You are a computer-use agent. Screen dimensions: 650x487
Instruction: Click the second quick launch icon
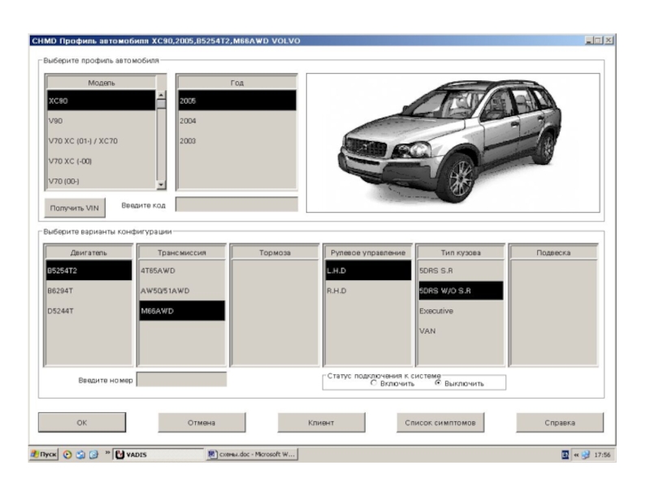[80, 455]
